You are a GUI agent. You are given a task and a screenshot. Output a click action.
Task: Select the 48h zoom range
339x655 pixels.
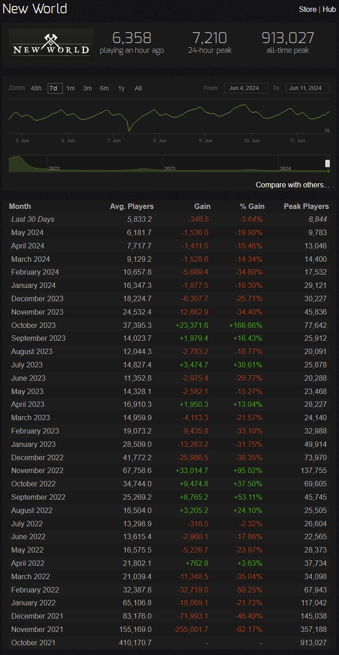pos(36,88)
